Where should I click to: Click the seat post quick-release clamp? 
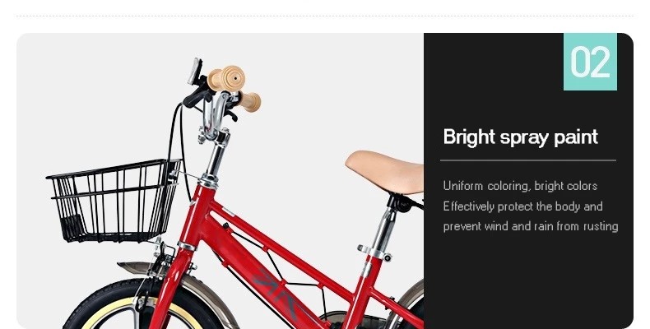coord(374,253)
